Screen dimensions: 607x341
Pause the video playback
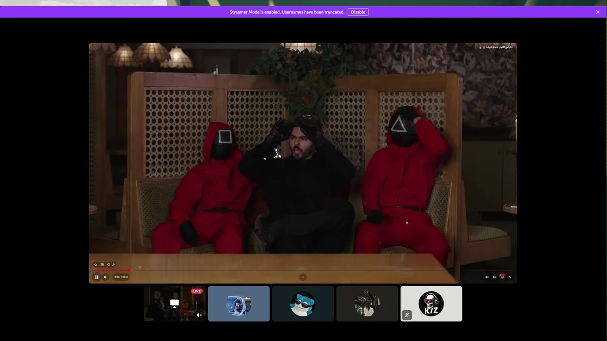point(97,277)
